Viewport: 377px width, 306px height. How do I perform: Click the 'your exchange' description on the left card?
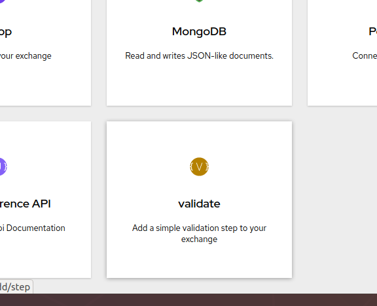26,56
